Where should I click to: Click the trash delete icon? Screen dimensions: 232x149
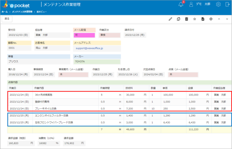click(187, 19)
